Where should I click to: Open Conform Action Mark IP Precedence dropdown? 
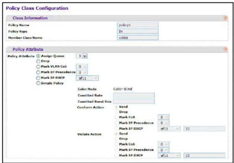[x=163, y=123]
